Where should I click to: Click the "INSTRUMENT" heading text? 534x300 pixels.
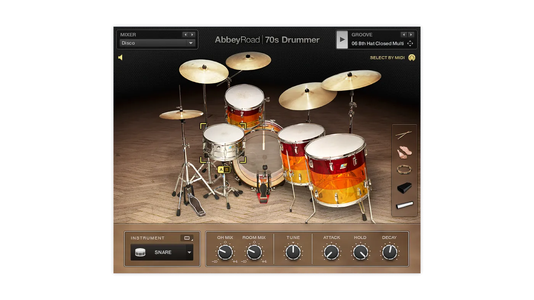[148, 238]
